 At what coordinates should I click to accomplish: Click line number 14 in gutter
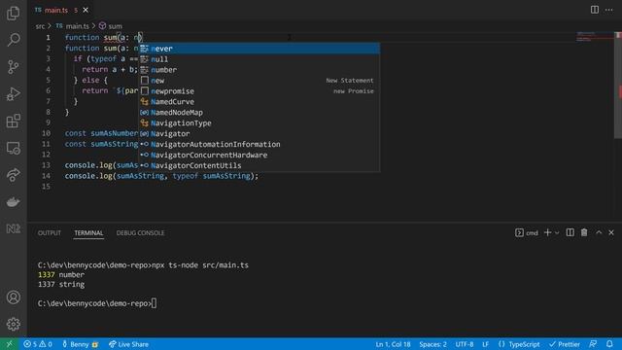tap(47, 176)
